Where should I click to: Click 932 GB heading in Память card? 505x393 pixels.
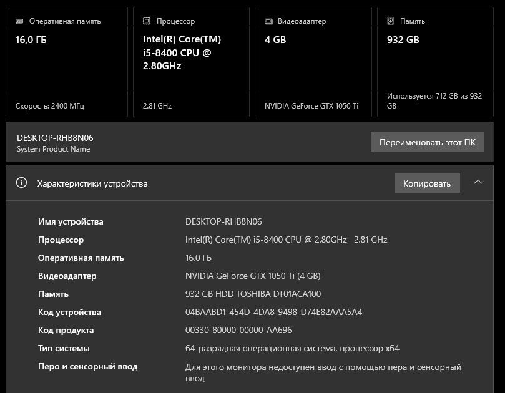pyautogui.click(x=403, y=40)
